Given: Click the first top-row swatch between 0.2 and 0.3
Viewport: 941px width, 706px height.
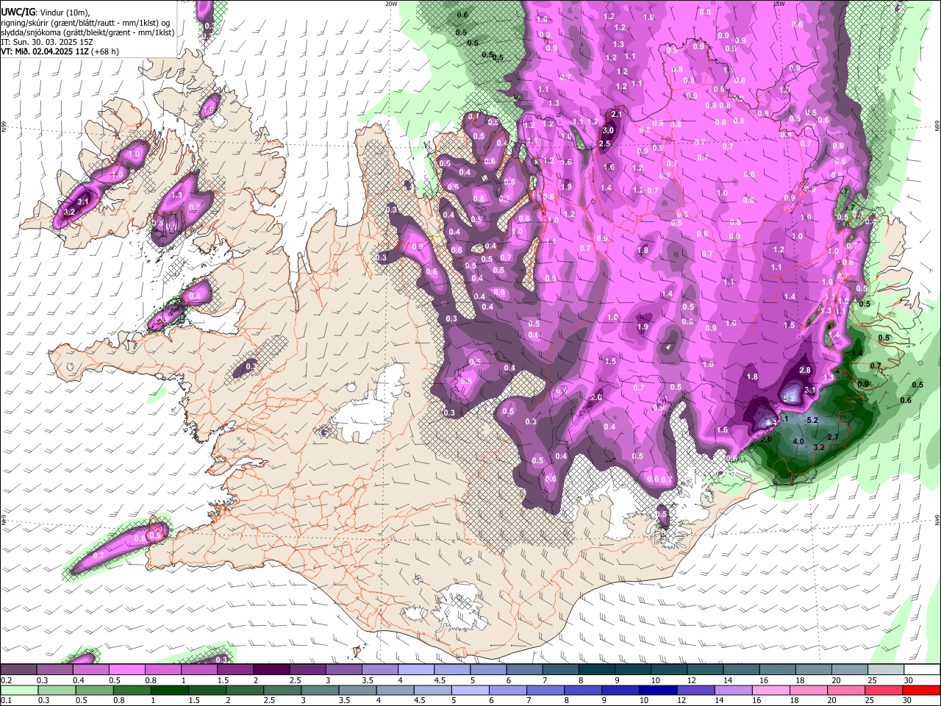Looking at the screenshot, I should 18,670.
